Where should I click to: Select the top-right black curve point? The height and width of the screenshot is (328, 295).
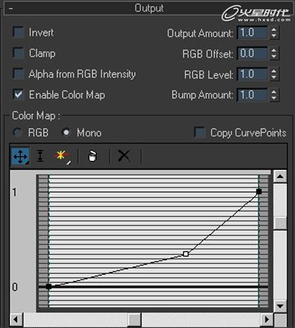pyautogui.click(x=259, y=192)
